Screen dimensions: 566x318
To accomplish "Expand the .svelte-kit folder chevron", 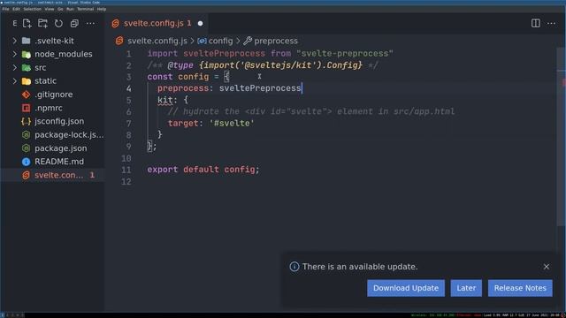I will point(14,41).
